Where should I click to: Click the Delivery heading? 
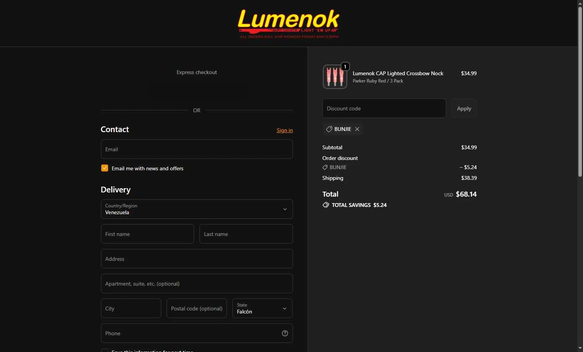(116, 190)
